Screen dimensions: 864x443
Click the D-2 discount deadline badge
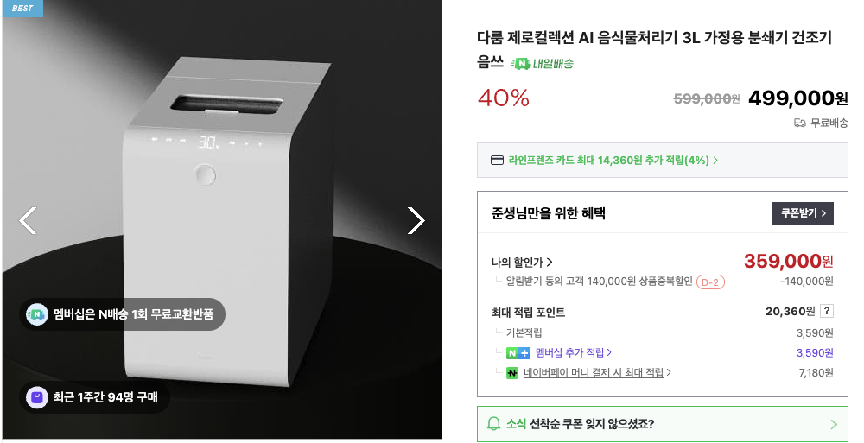point(710,282)
